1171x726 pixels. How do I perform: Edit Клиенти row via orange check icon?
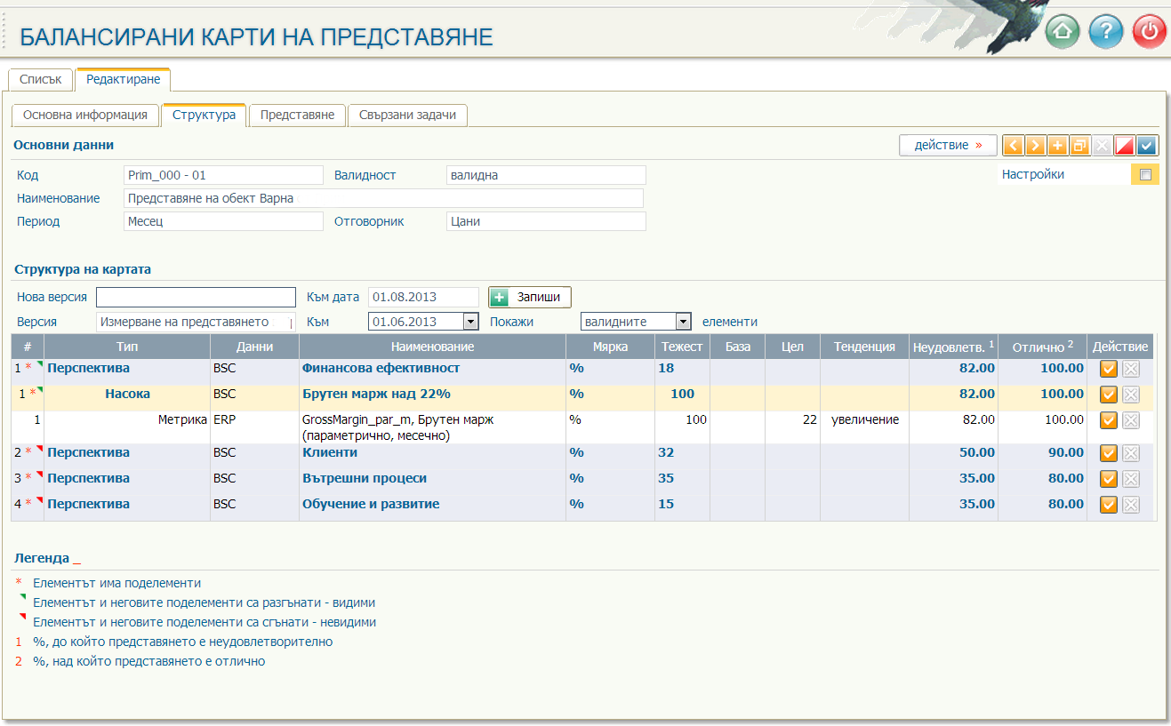[x=1109, y=453]
